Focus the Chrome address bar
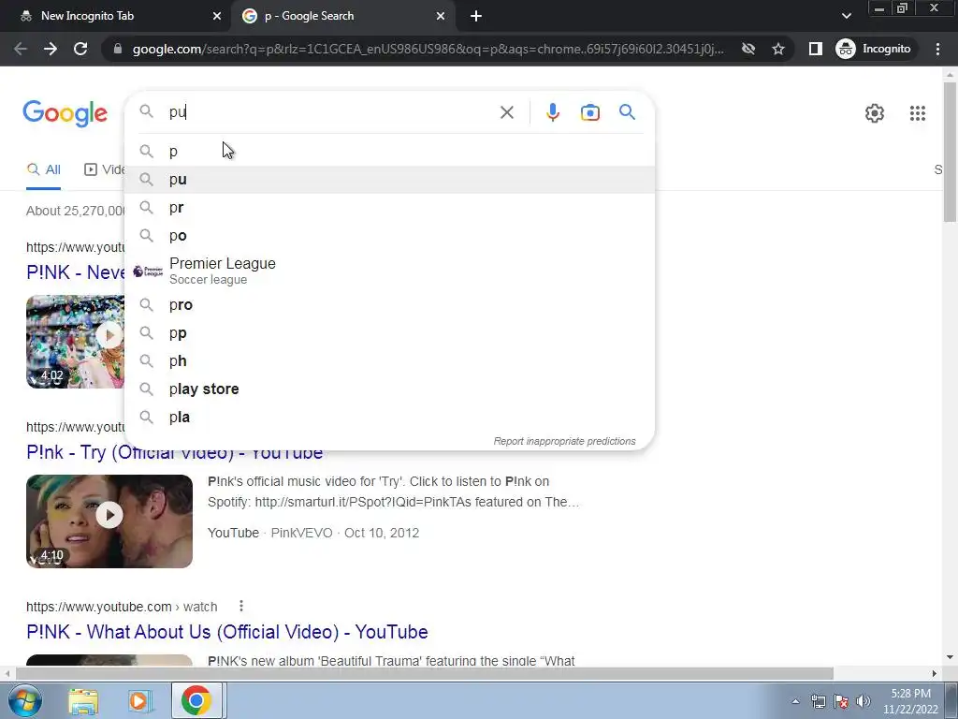958x719 pixels. pyautogui.click(x=428, y=49)
